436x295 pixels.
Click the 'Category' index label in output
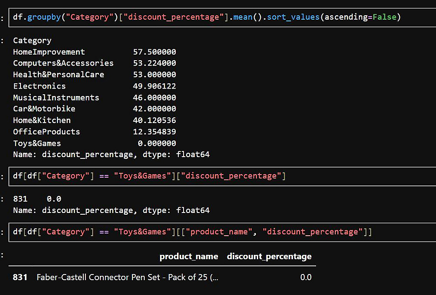32,41
